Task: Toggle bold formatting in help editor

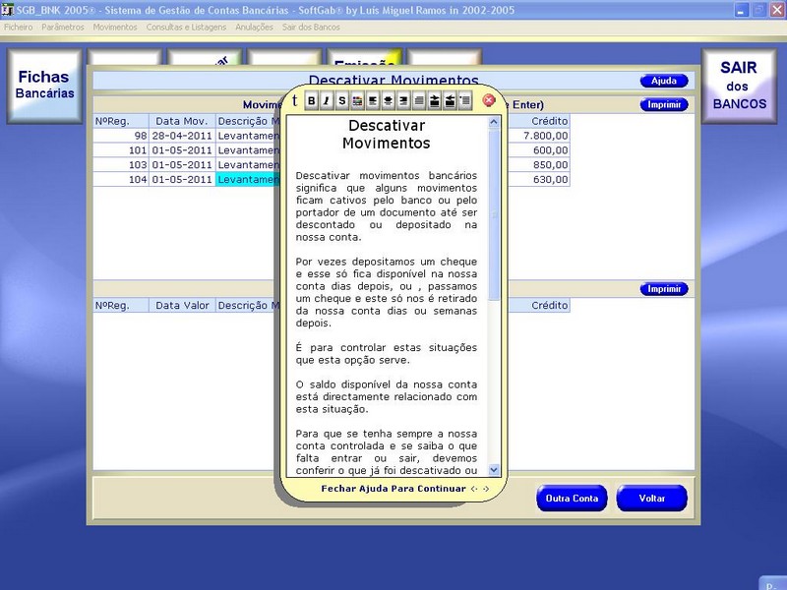Action: point(312,100)
